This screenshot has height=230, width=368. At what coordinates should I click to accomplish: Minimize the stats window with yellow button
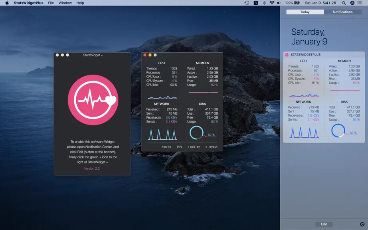coord(150,55)
